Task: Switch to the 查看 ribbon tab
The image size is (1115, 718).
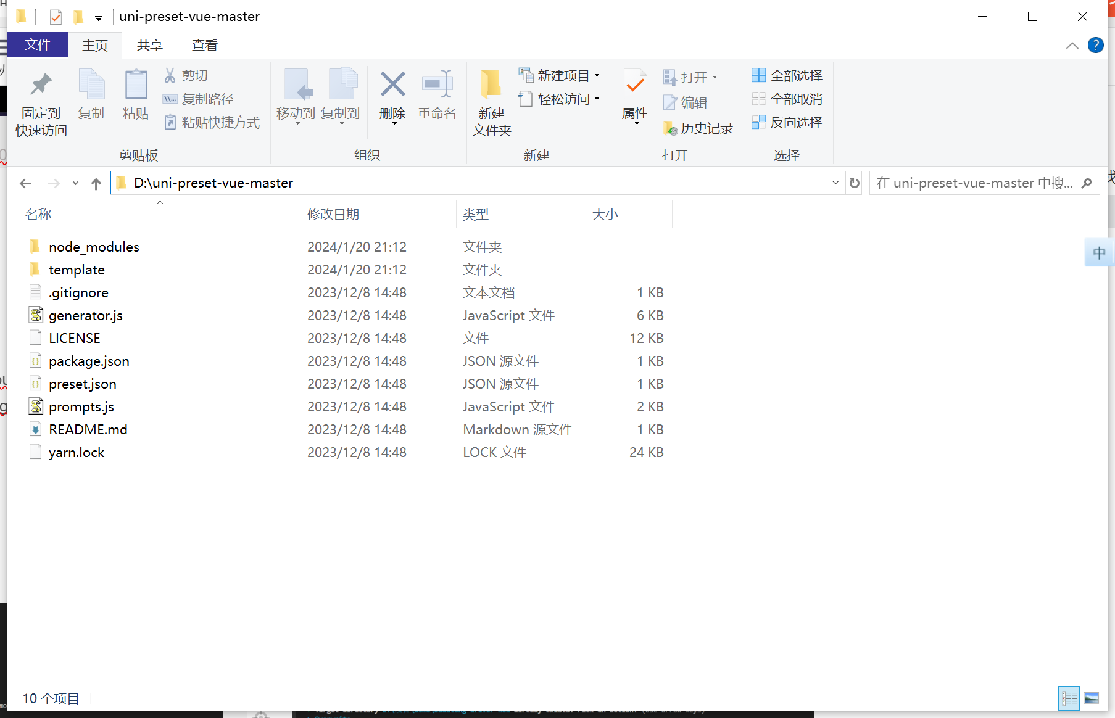Action: [204, 44]
